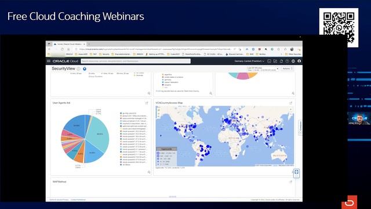
Task: Click the Compare side tab on right edge
Action: point(300,128)
